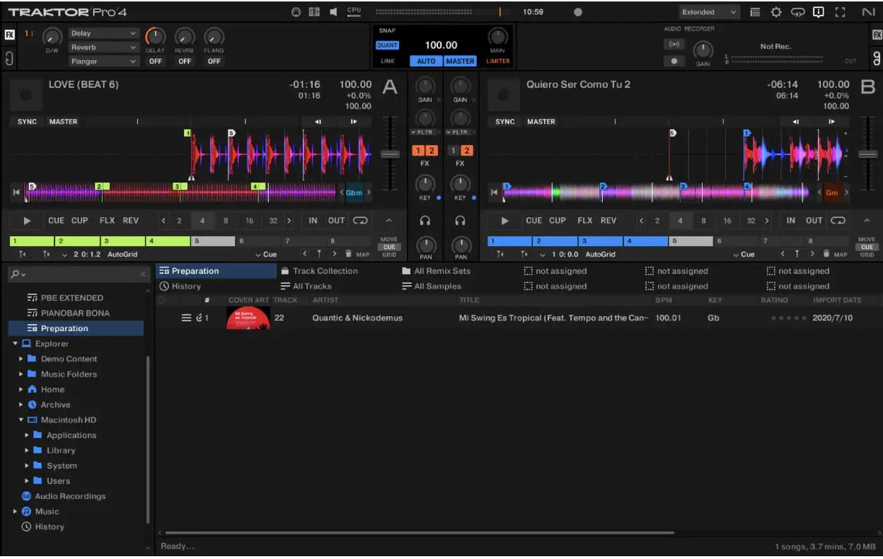The image size is (883, 559).
Task: Enable FX unit 1 on Deck A channel
Action: tap(418, 151)
